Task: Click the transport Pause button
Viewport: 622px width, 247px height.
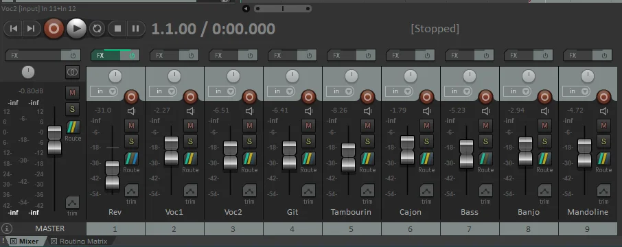Action: click(x=136, y=29)
